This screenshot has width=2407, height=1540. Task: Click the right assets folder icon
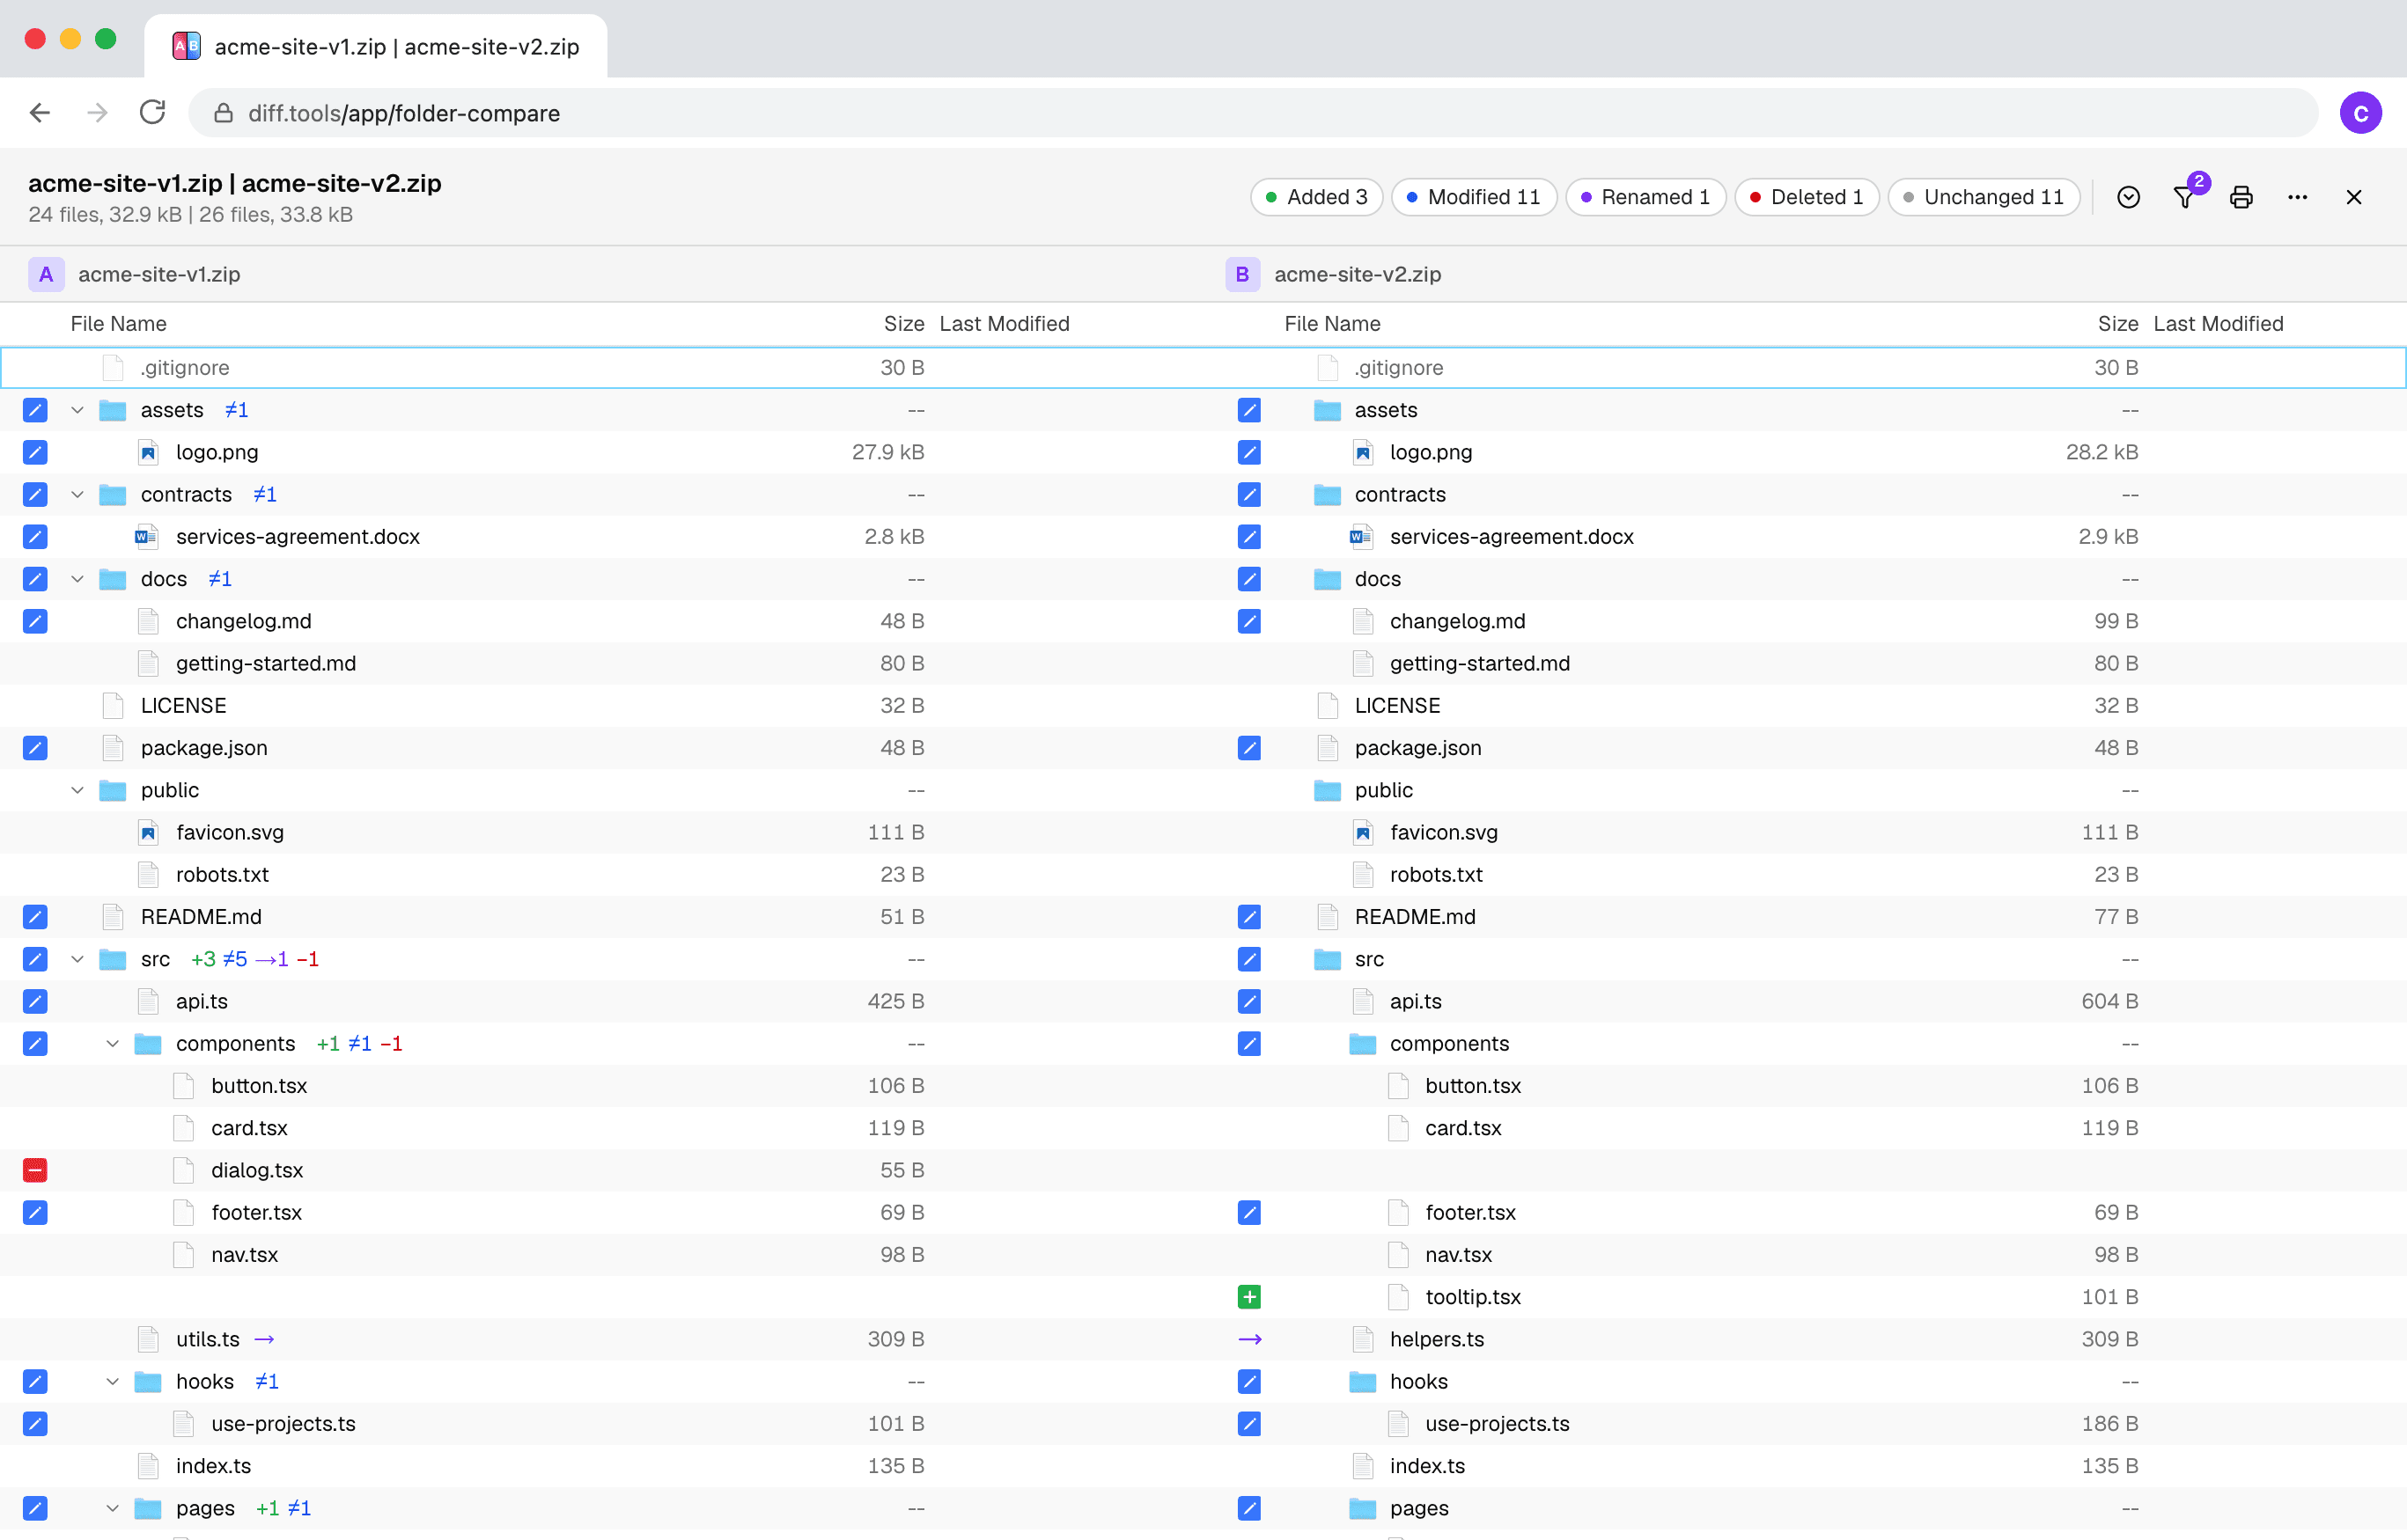point(1327,410)
